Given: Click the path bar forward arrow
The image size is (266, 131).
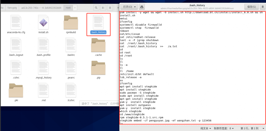Looking at the screenshot, I should (75, 8).
